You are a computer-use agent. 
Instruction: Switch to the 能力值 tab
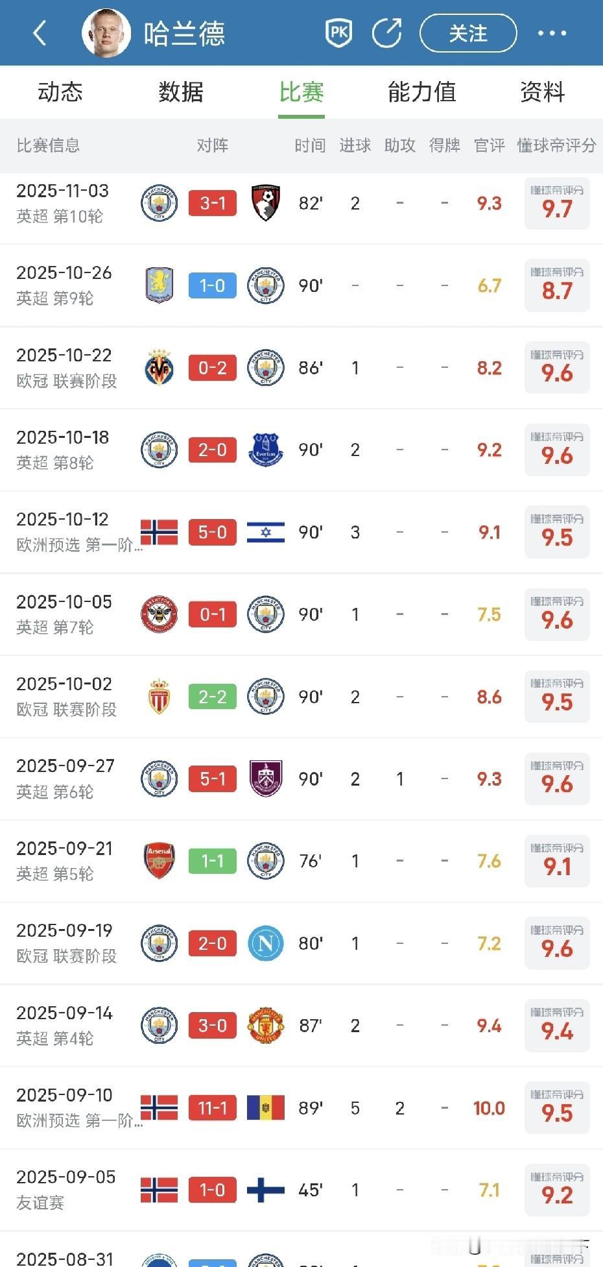click(421, 92)
